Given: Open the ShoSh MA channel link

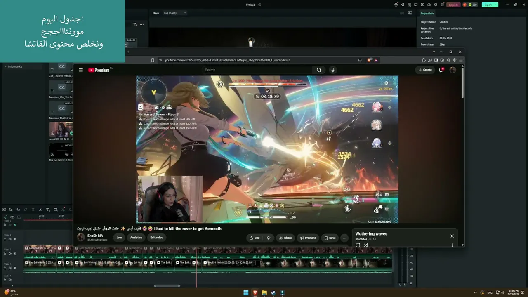Looking at the screenshot, I should 95,236.
